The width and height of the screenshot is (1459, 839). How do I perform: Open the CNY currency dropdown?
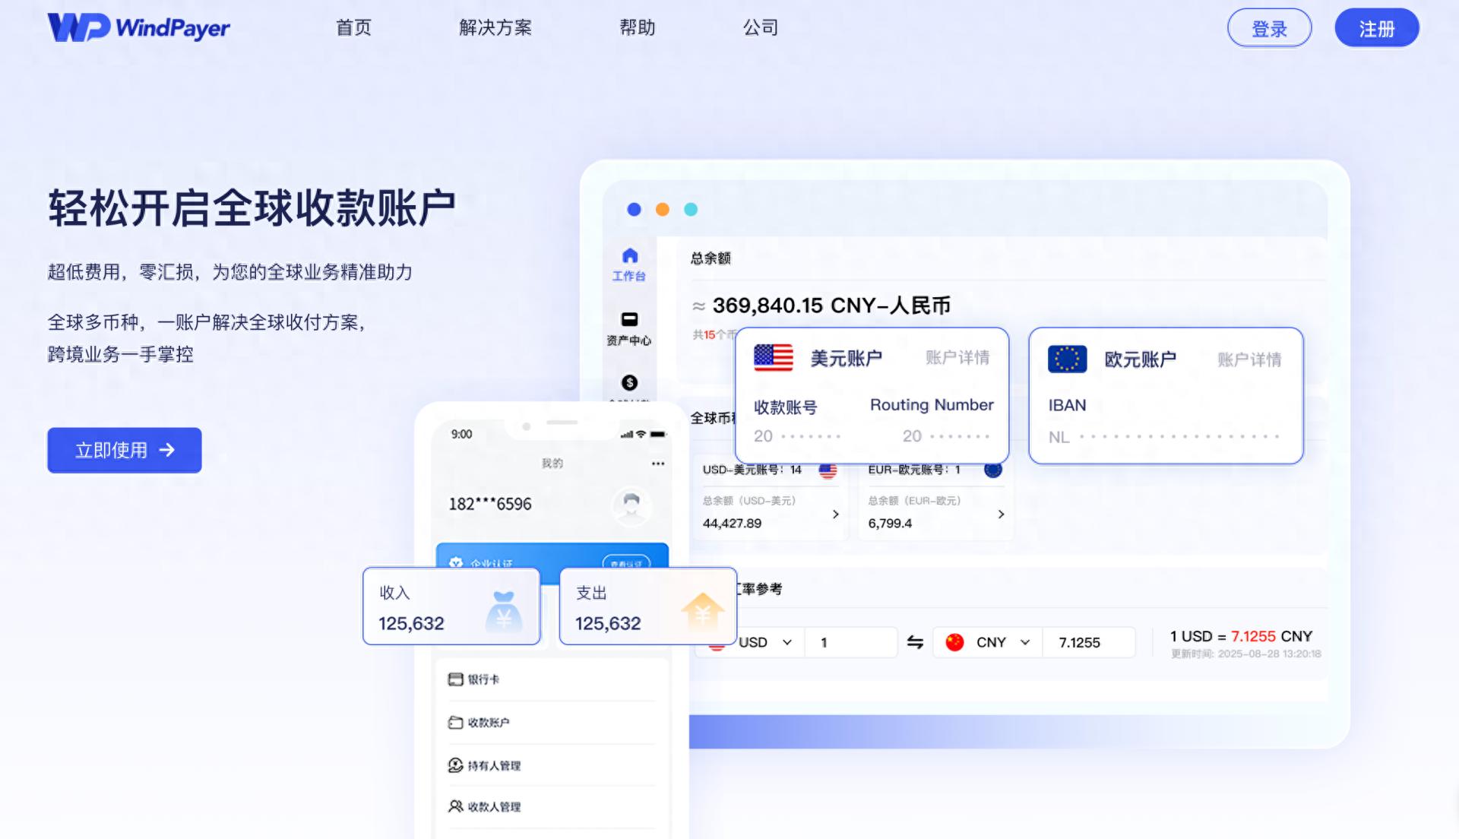(1025, 642)
